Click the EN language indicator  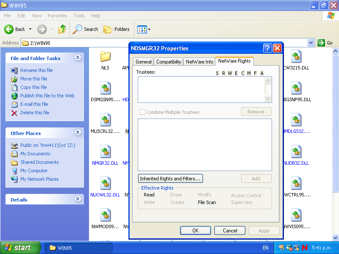tap(266, 248)
